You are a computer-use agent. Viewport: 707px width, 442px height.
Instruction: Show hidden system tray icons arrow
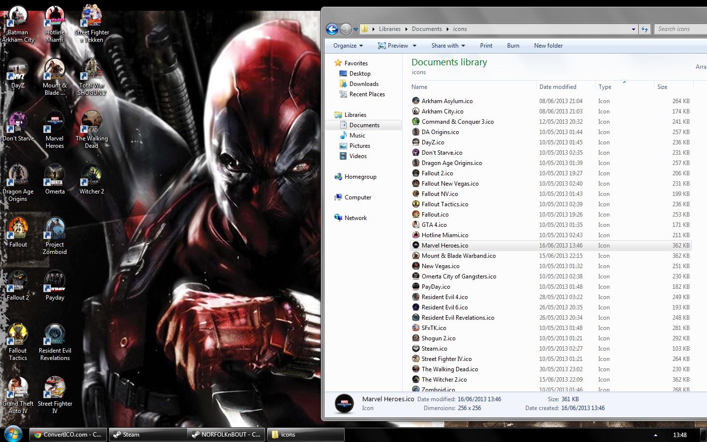click(655, 435)
